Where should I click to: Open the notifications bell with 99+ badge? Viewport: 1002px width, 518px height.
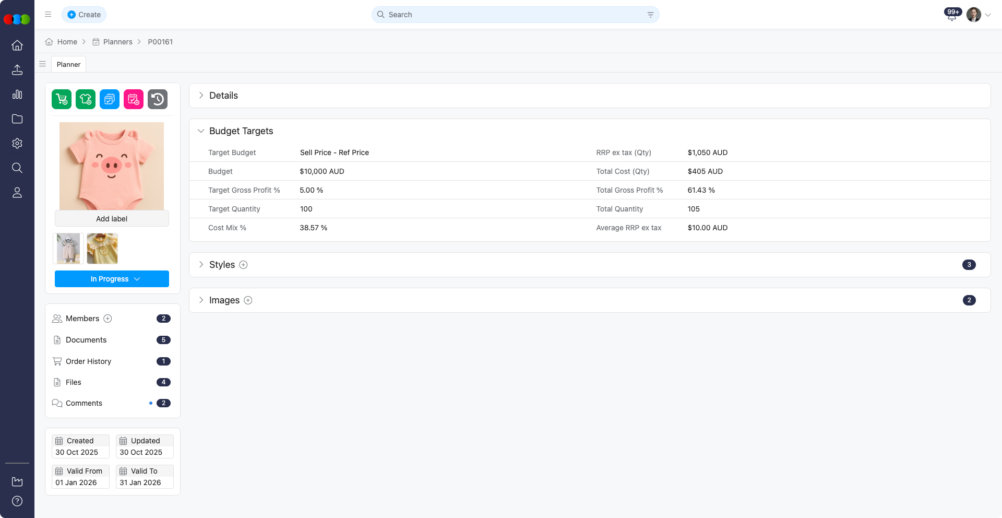952,15
